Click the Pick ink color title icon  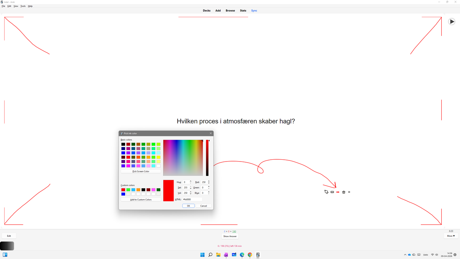point(122,133)
